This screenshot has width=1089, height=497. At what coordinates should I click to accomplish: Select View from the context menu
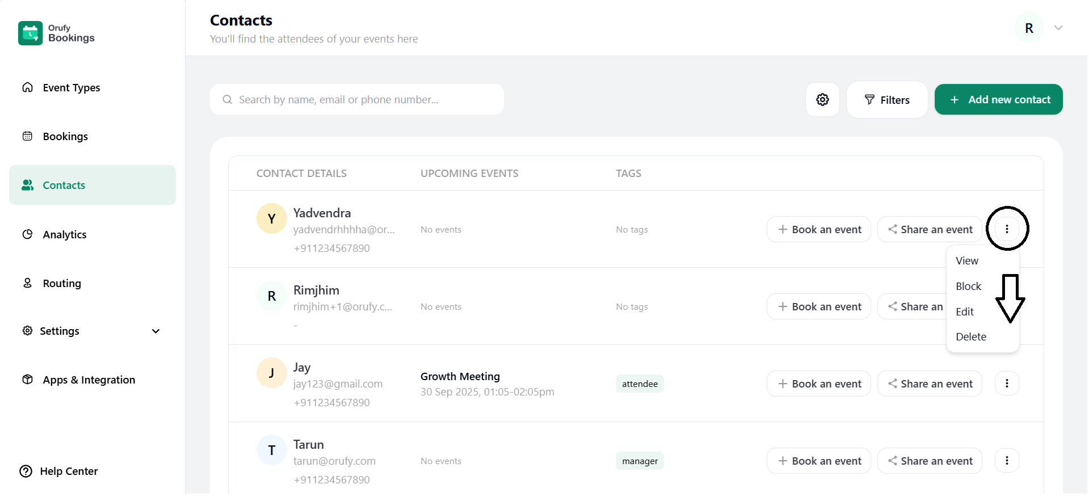click(x=967, y=261)
